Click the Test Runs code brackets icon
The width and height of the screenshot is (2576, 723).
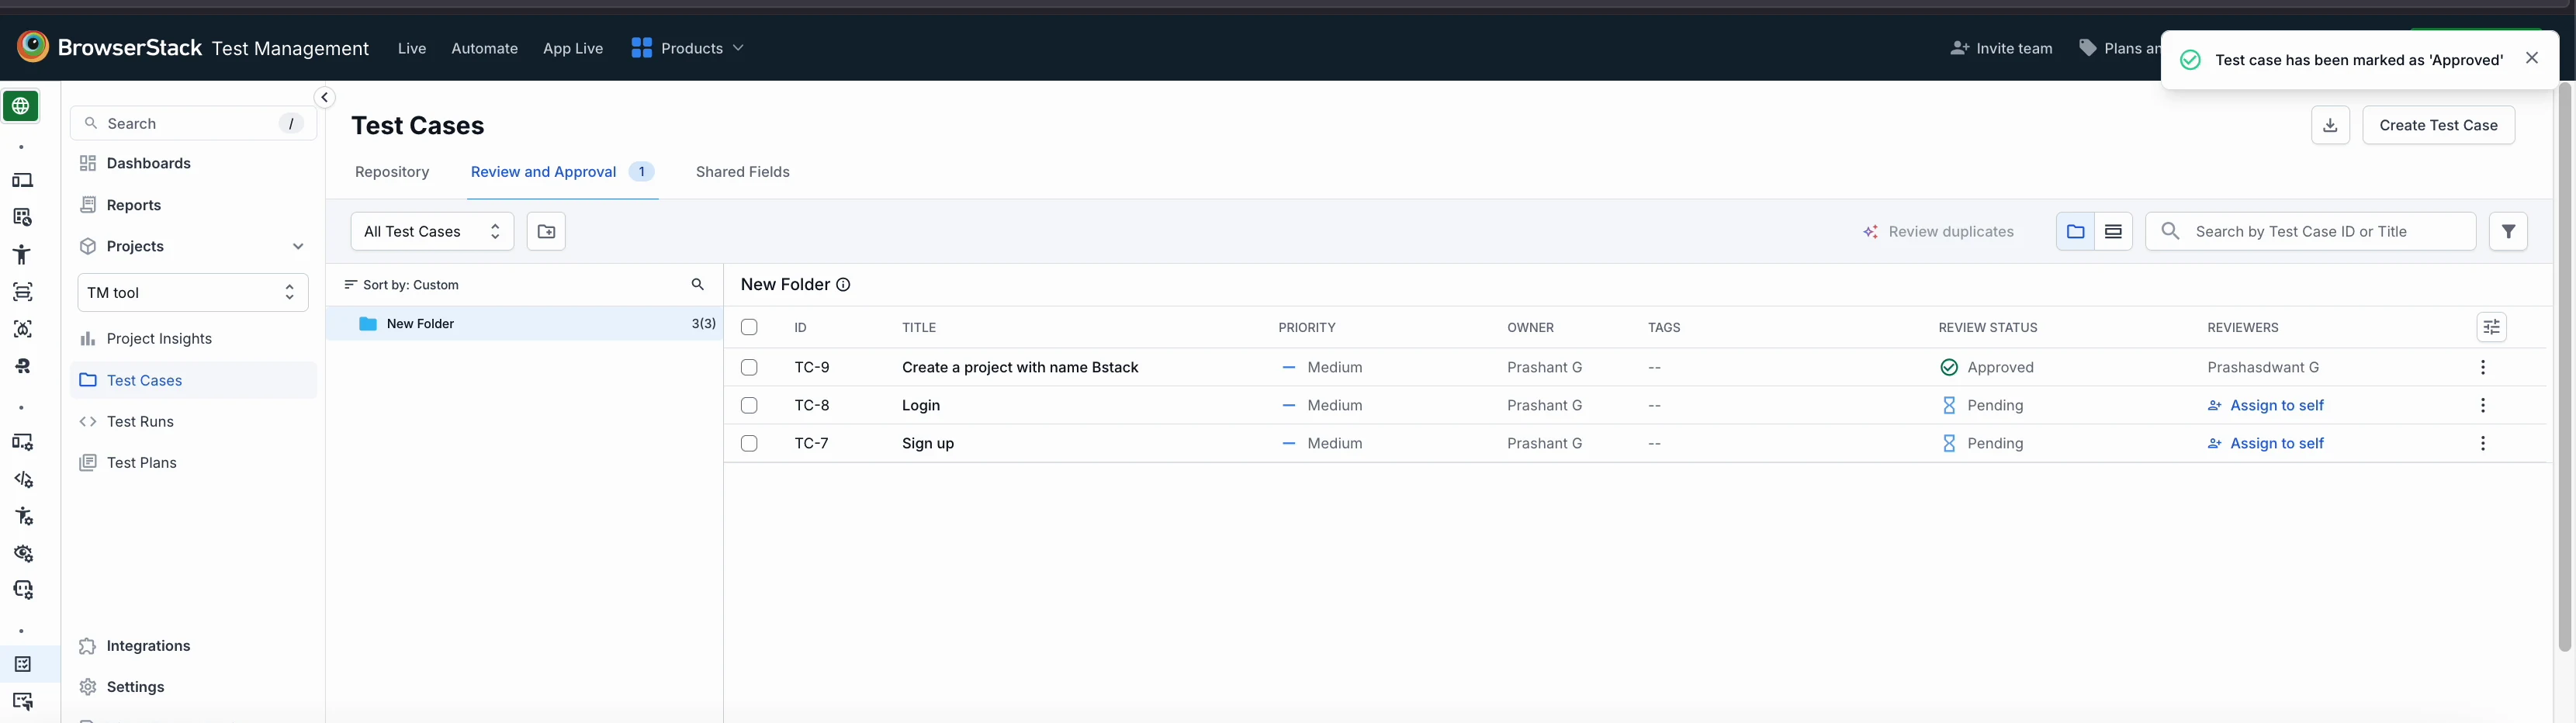click(x=88, y=422)
